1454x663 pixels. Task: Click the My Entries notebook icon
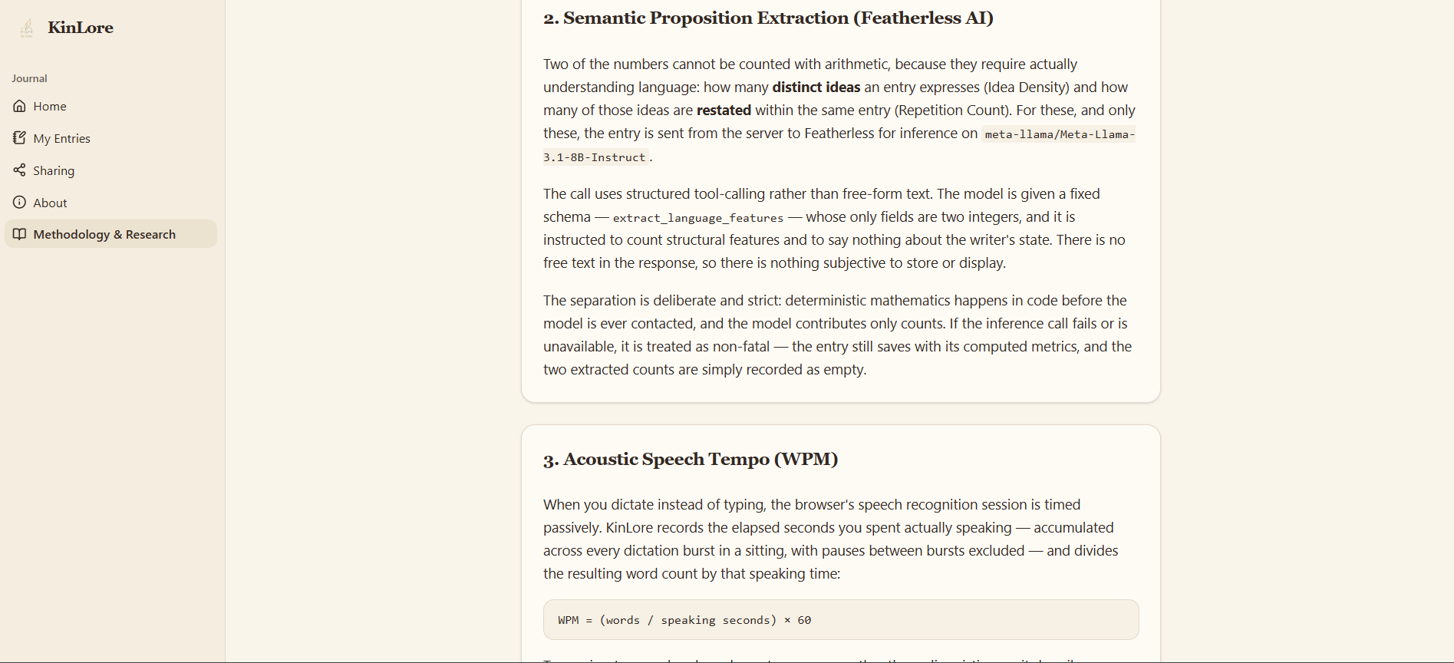pyautogui.click(x=20, y=138)
